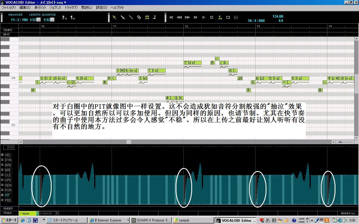359x224 pixels.
Task: Click the end marker flag icon
Action: tap(72, 18)
